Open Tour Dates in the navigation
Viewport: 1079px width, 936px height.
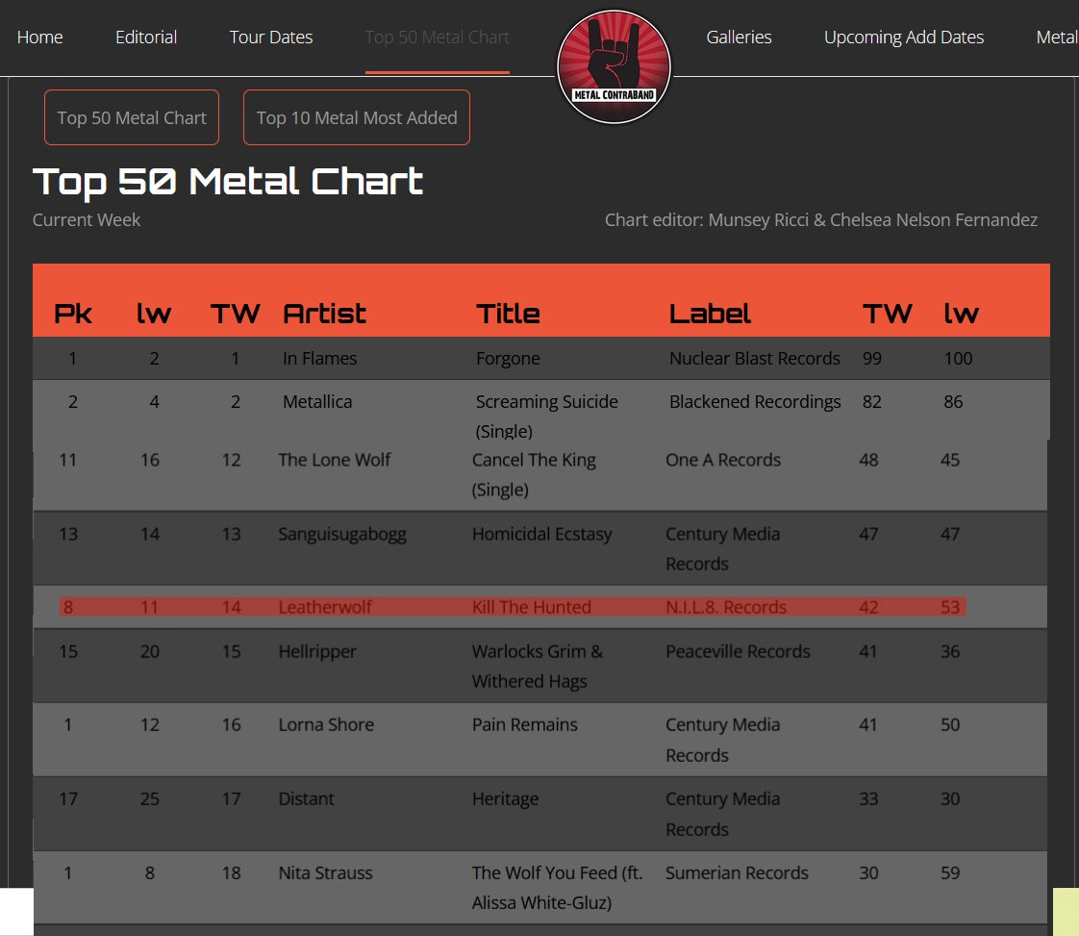[x=271, y=38]
